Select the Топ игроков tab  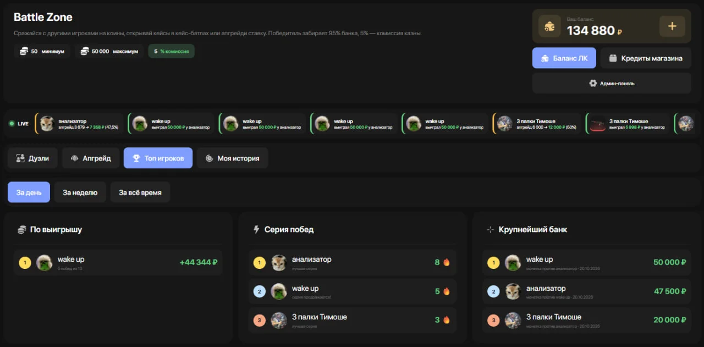pyautogui.click(x=158, y=158)
